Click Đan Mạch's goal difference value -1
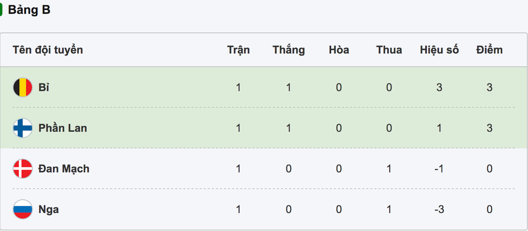This screenshot has width=528, height=231. 439,169
